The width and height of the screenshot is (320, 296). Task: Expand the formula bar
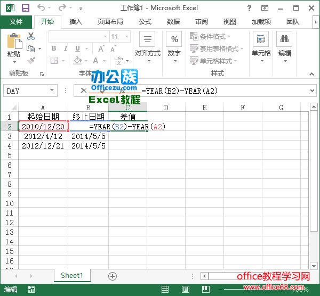(312, 91)
